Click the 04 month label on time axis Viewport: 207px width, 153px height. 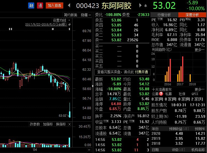[x=35, y=150]
